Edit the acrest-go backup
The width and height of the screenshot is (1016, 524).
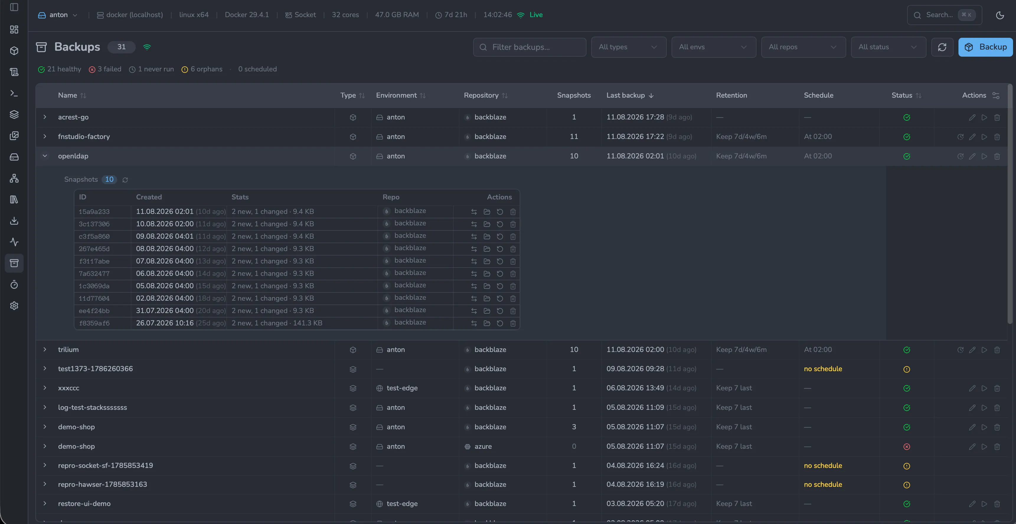point(972,117)
